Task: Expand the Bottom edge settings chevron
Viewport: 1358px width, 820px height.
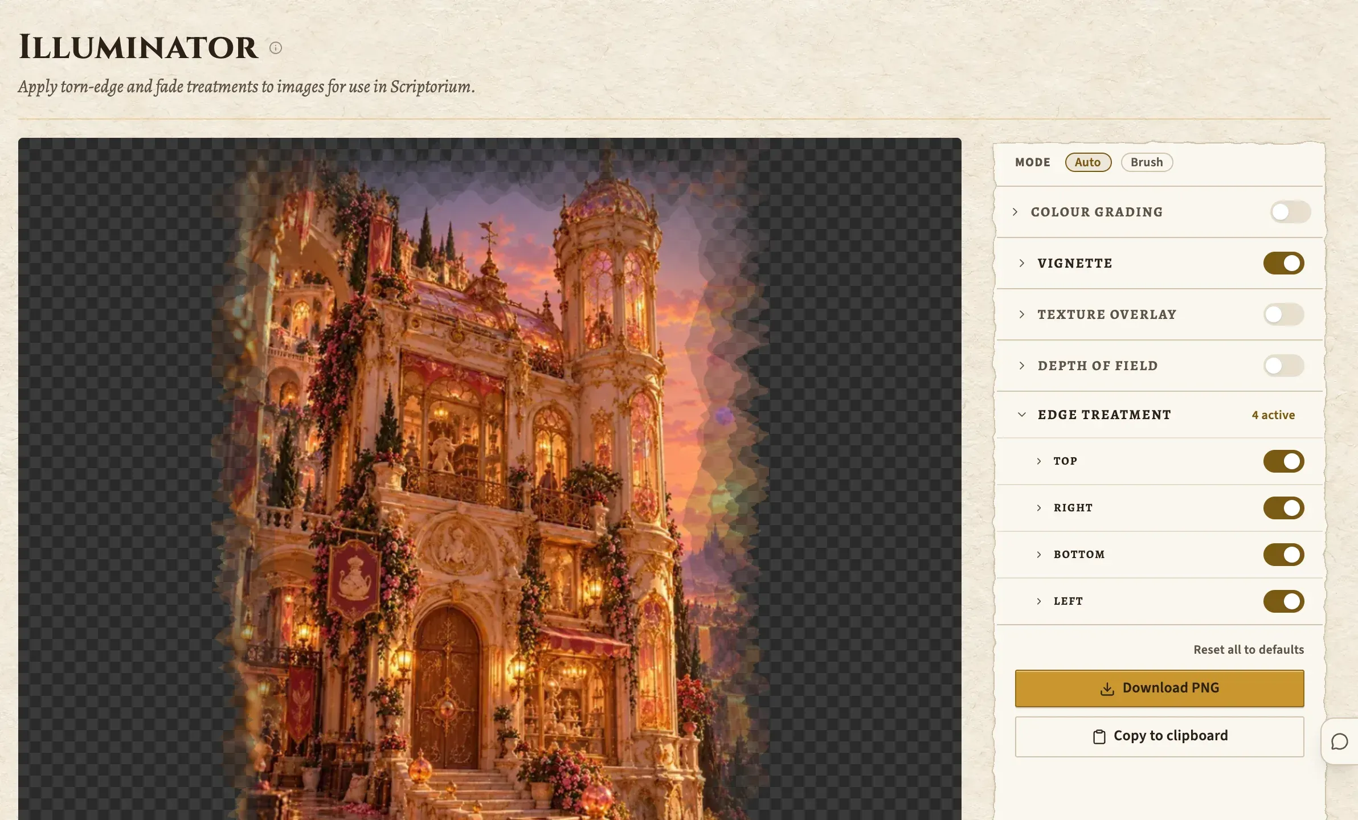Action: (x=1039, y=555)
